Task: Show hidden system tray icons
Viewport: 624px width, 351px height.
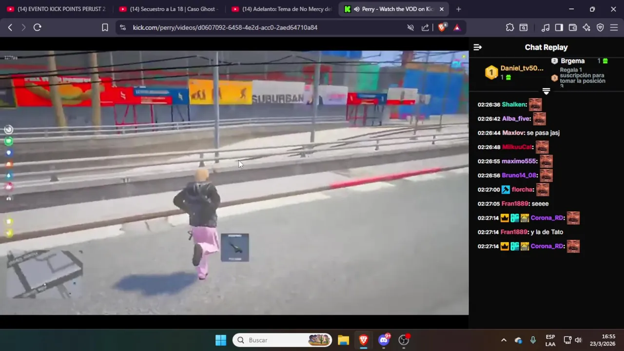Action: click(x=504, y=340)
